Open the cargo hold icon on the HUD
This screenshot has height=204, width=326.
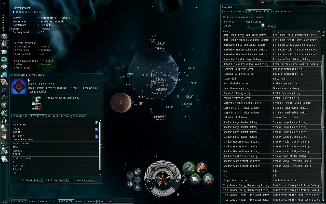(x=138, y=171)
